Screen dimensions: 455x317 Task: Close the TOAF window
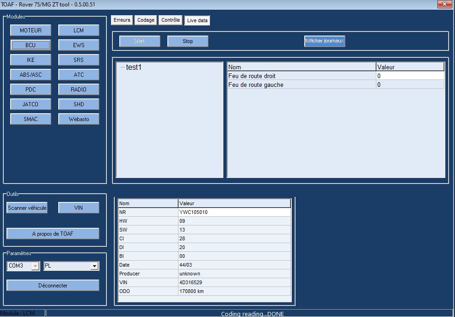444,4
